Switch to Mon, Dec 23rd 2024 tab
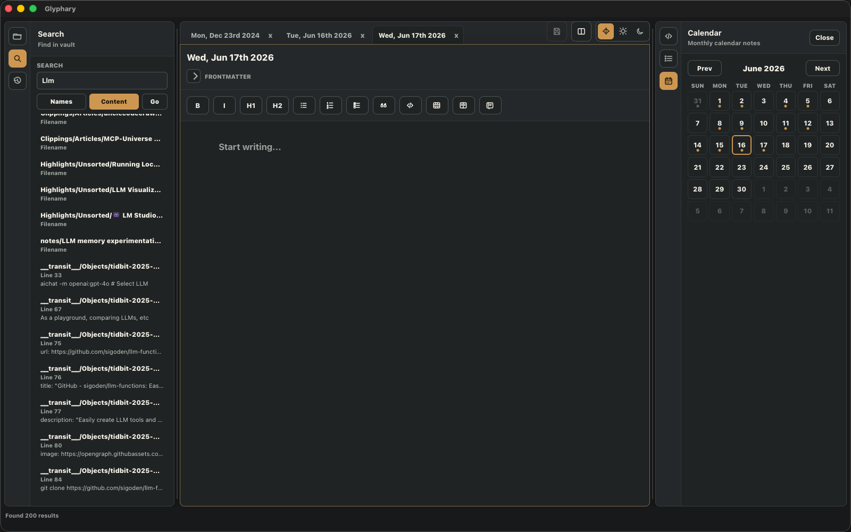This screenshot has height=532, width=851. tap(225, 36)
